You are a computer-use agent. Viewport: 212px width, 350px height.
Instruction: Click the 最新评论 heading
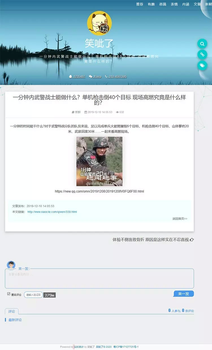coord(15,320)
